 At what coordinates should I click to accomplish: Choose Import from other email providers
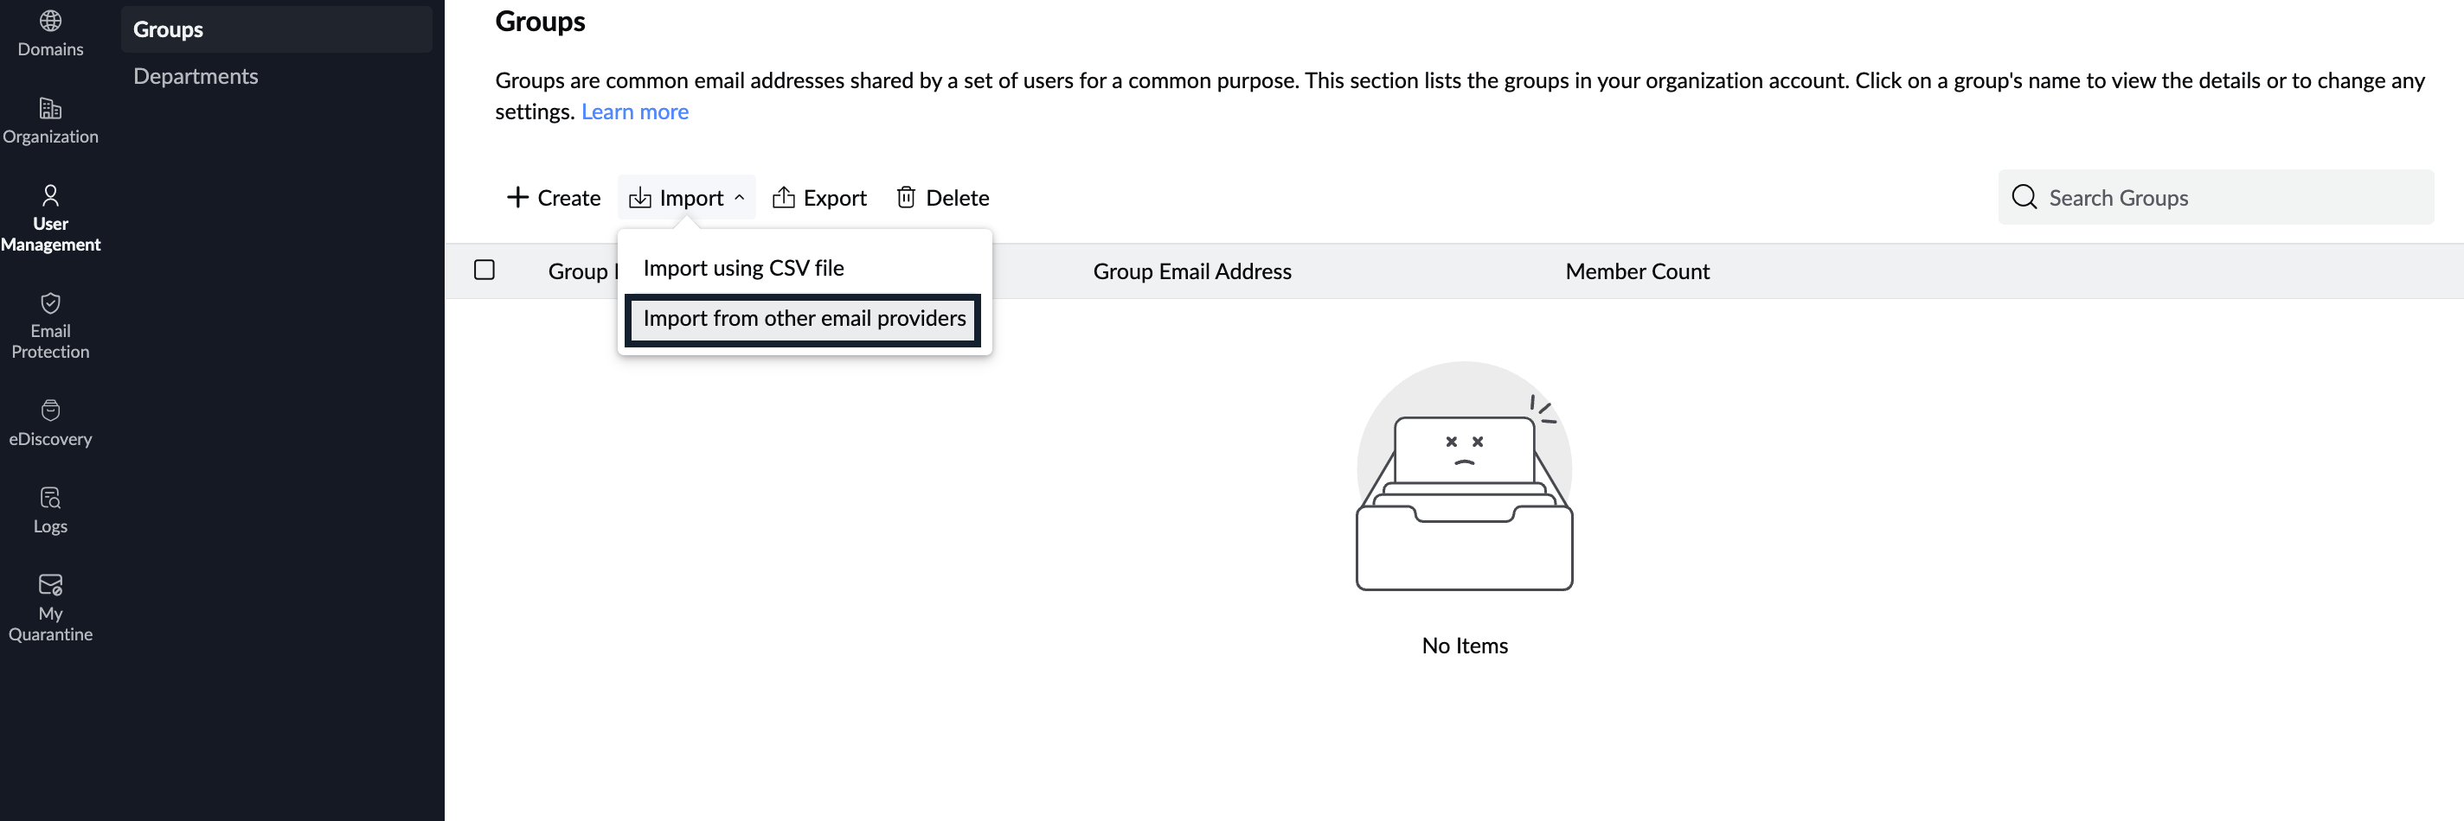tap(804, 319)
